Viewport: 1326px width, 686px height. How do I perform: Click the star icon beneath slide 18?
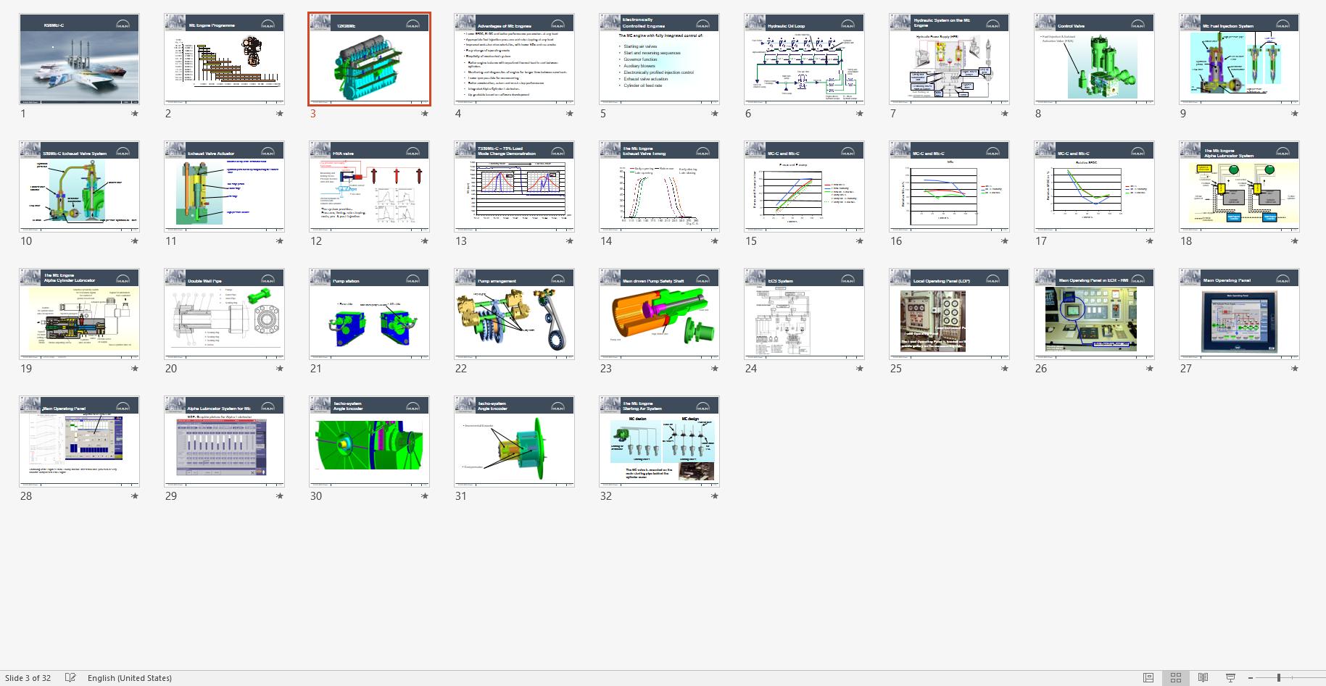tap(1295, 241)
